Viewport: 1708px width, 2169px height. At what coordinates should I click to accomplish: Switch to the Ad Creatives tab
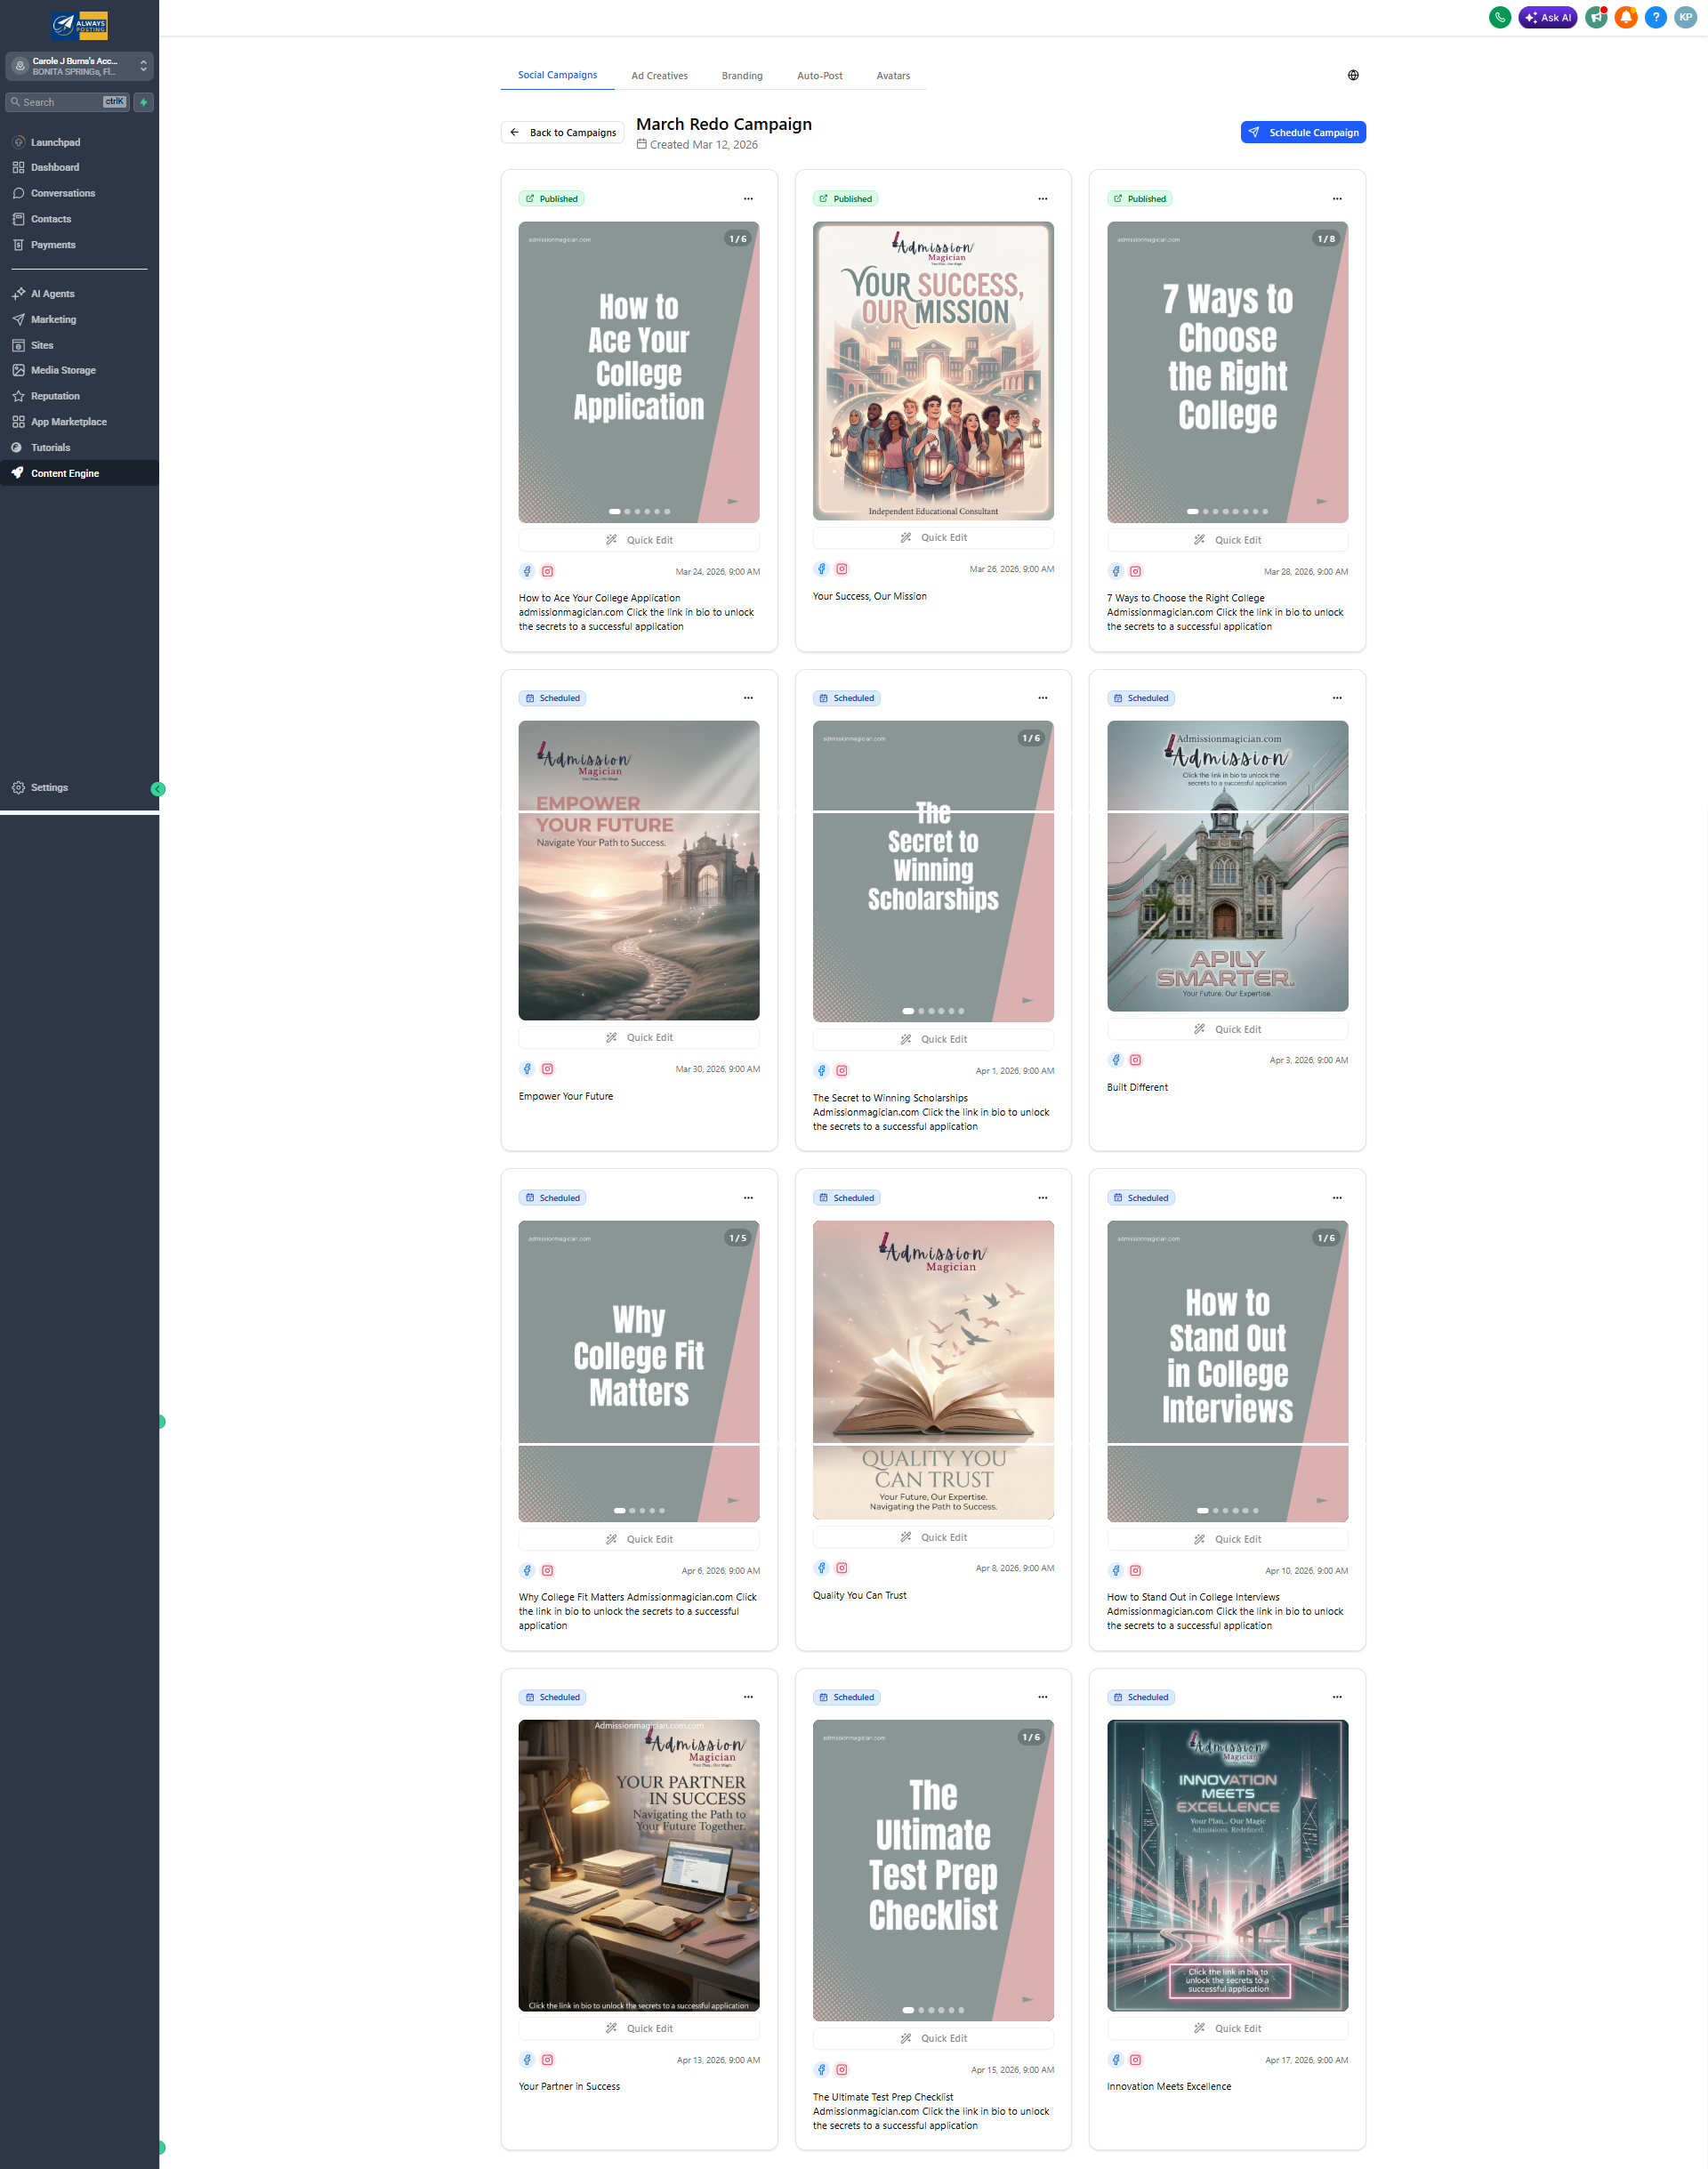coord(659,74)
